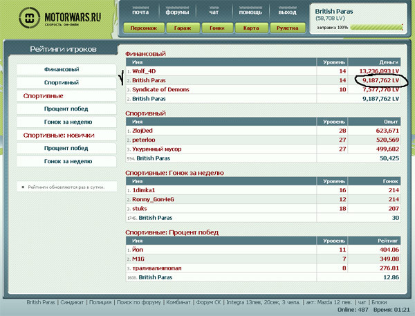
Task: Click the 7,577,770 LV money value
Action: point(381,89)
